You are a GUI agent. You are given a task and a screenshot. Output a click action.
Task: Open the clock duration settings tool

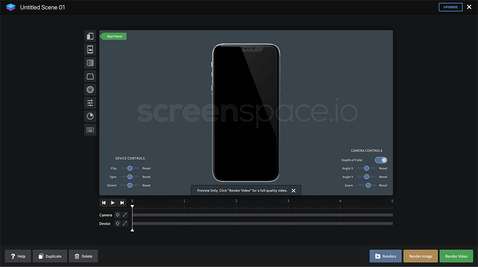pos(90,117)
